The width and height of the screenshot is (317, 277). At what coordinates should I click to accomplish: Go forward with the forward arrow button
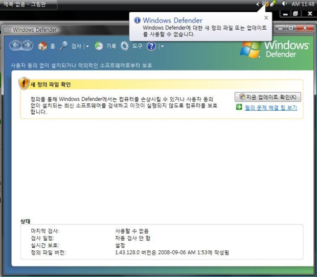[27, 46]
